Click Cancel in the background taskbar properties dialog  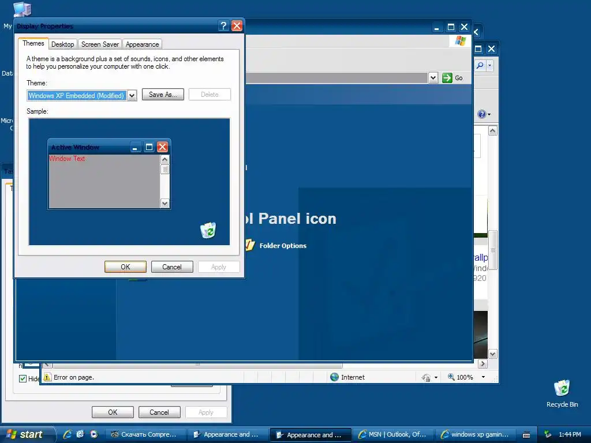pos(159,412)
